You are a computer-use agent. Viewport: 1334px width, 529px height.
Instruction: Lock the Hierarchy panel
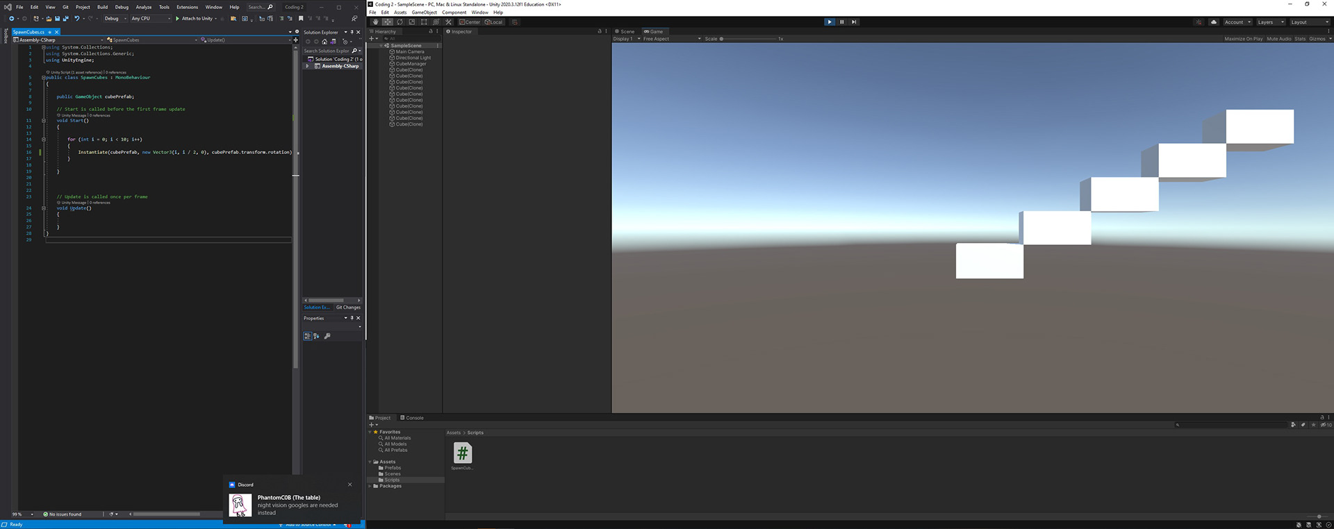point(431,31)
